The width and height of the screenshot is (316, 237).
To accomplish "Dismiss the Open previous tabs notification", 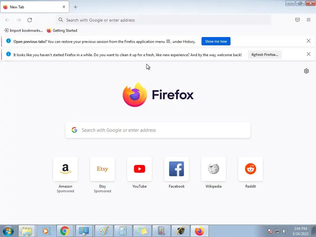I will 308,41.
